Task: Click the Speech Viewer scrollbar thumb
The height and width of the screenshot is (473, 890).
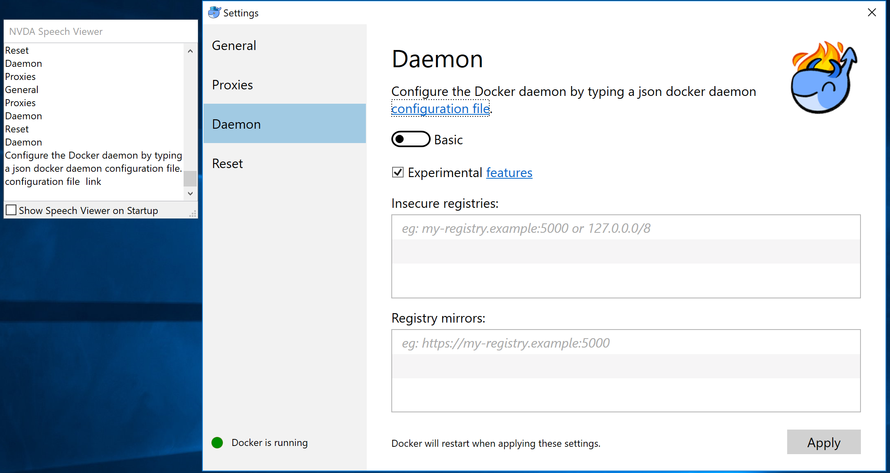Action: [190, 178]
